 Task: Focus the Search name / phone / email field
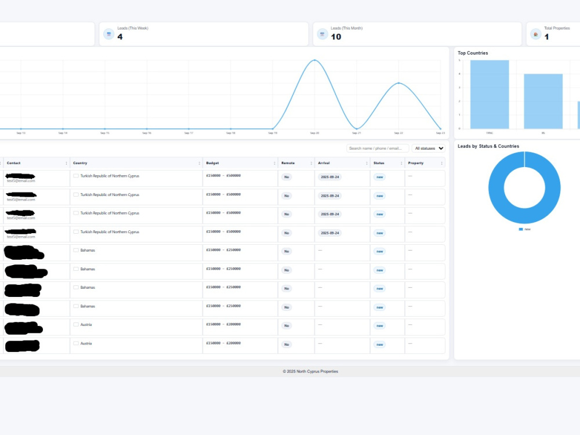(378, 148)
